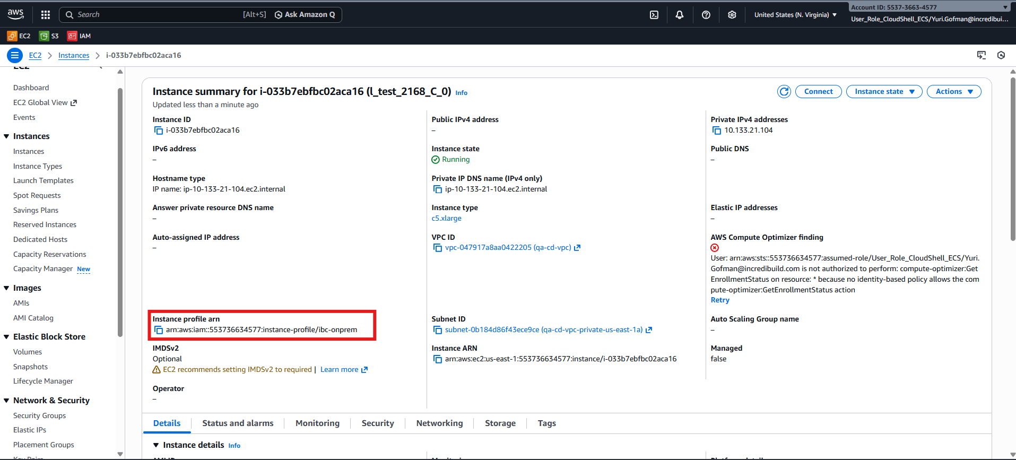Open EC2 shortcut in favorites bar
This screenshot has width=1016, height=460.
[x=19, y=36]
